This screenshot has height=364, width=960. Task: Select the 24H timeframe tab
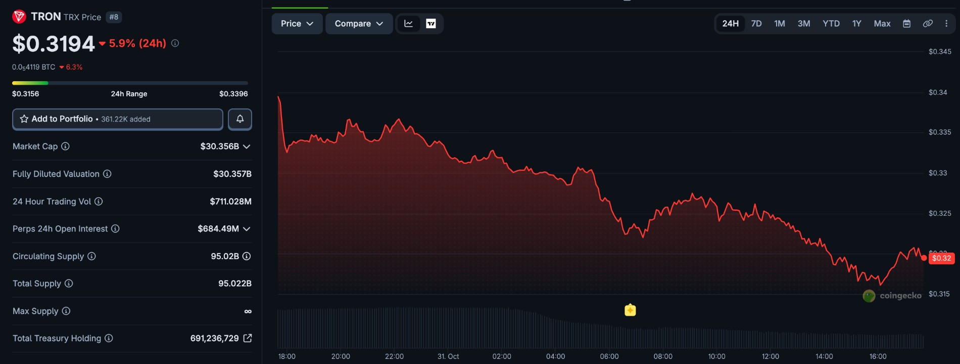[730, 24]
